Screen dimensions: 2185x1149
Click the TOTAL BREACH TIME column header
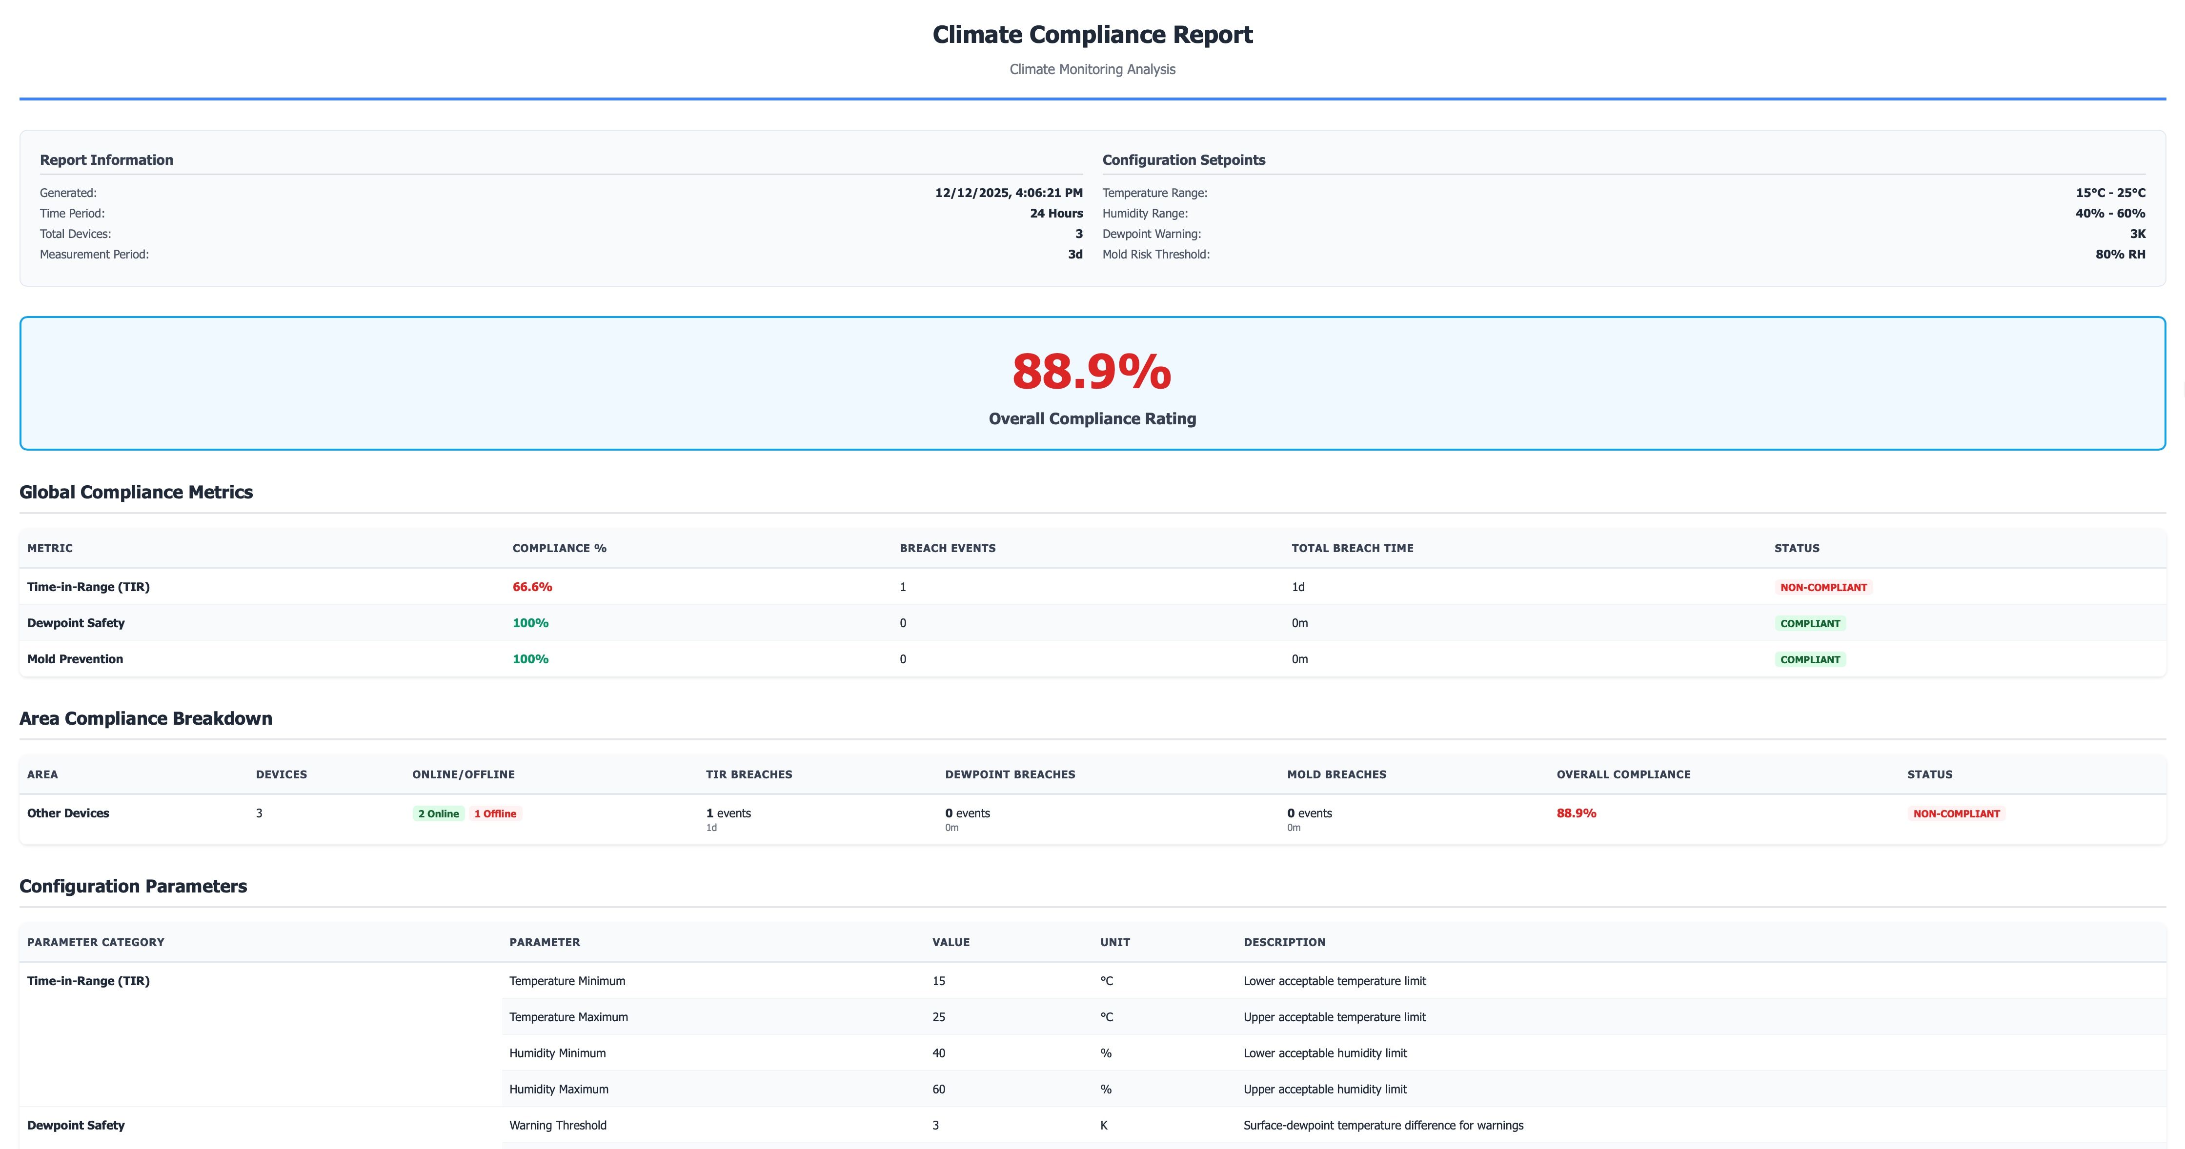[x=1352, y=549]
